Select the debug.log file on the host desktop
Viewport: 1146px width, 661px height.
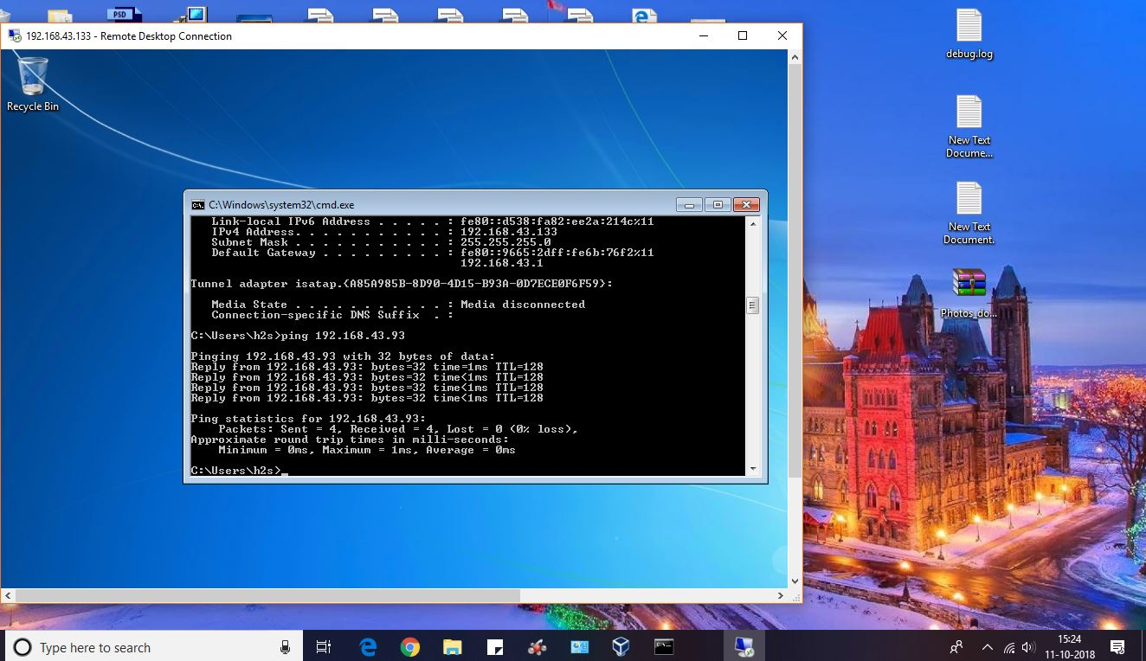969,35
